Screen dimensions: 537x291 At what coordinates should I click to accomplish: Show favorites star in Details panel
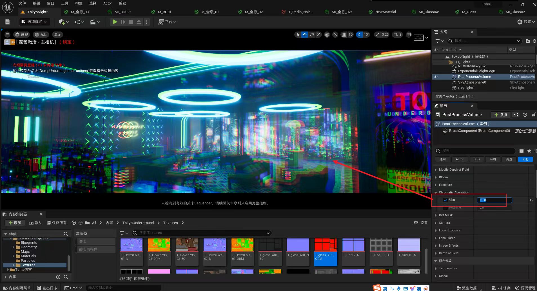pos(529,151)
